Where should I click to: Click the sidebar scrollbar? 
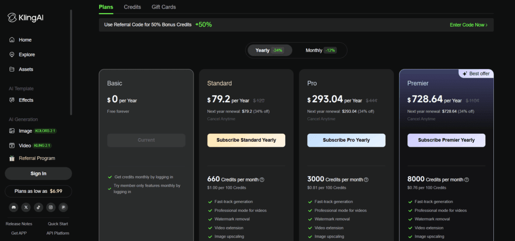tap(71, 62)
